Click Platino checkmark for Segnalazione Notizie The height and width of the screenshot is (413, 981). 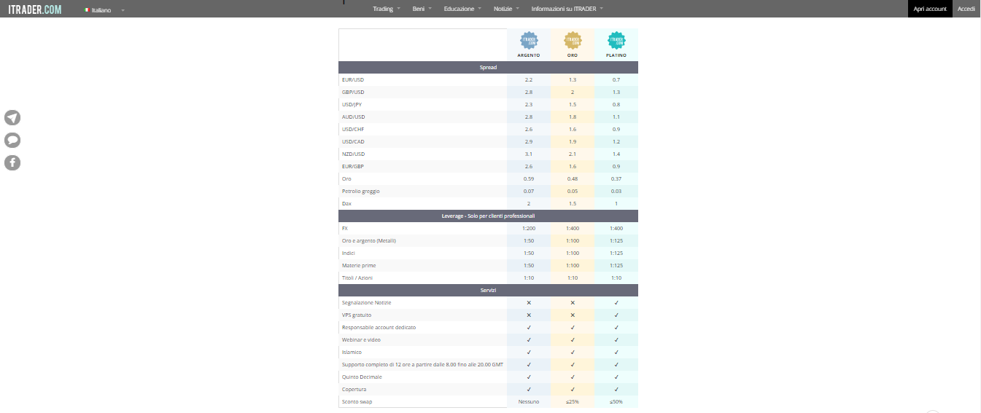coord(616,302)
